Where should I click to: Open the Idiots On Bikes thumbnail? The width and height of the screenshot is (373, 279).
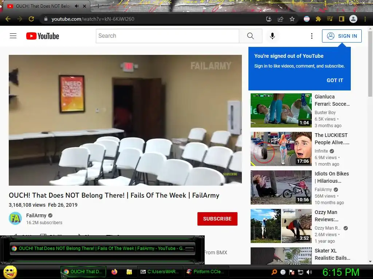(281, 187)
